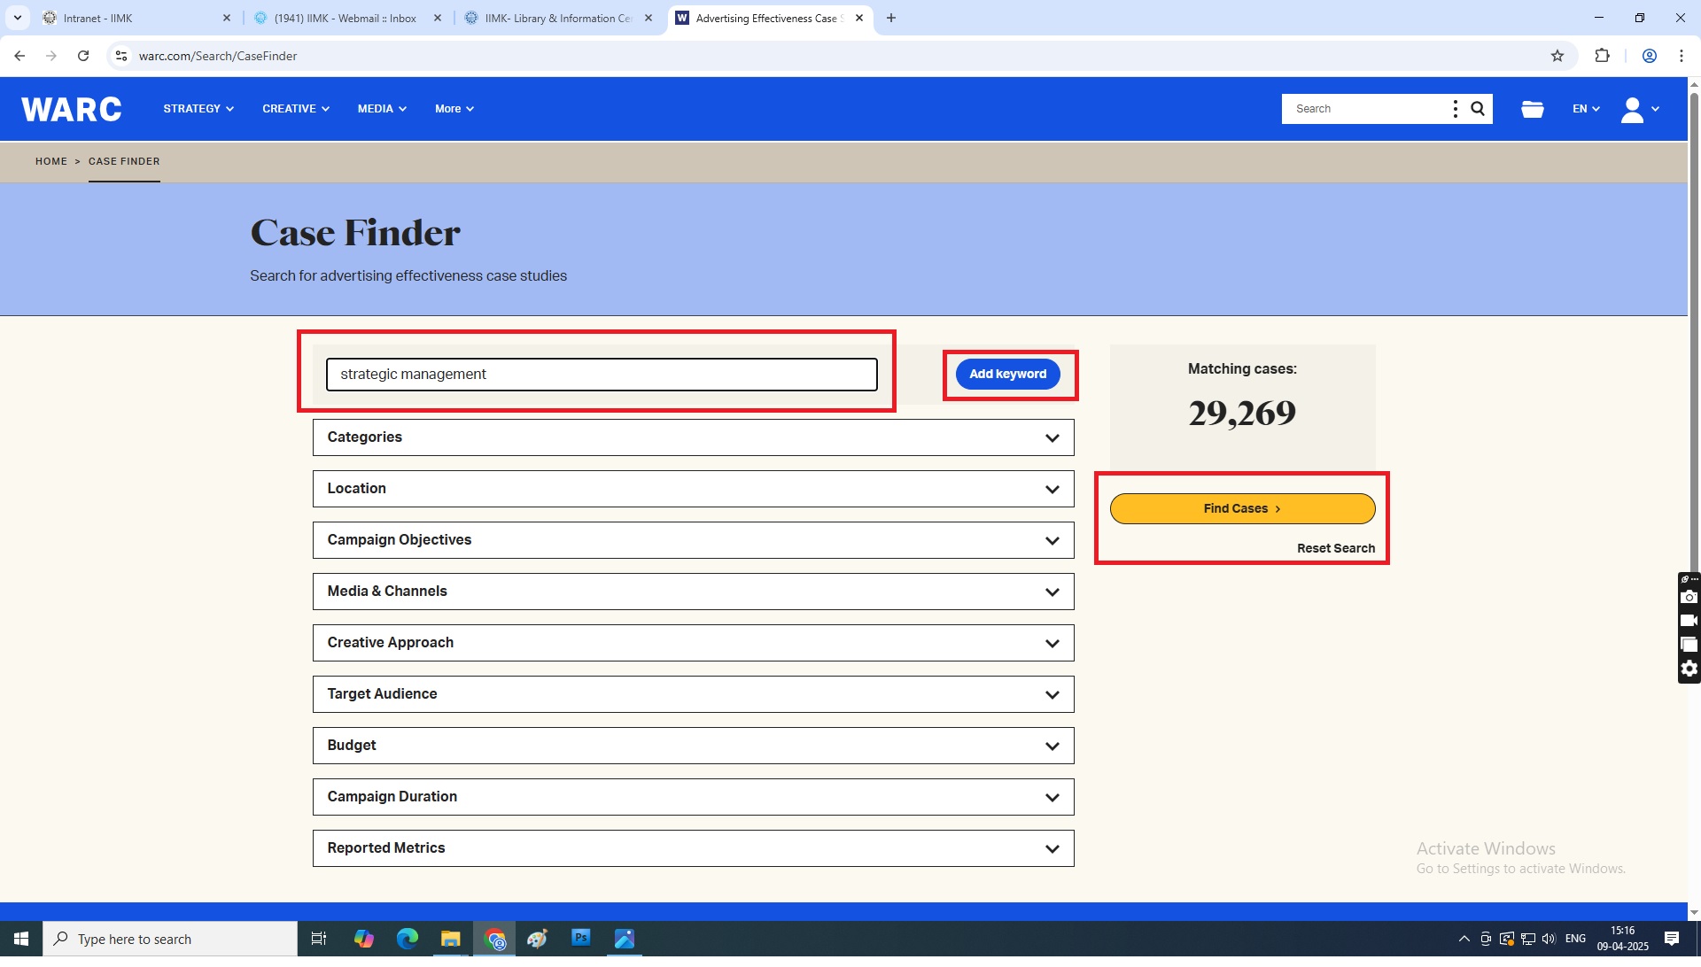Switch to IIMK Webmail Inbox tab
Viewport: 1701px width, 967px height.
(x=346, y=18)
